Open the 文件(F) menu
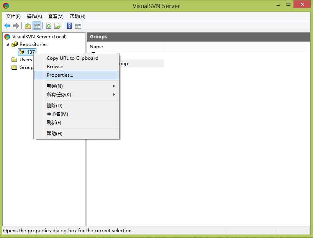Image resolution: width=313 pixels, height=238 pixels. [x=13, y=16]
